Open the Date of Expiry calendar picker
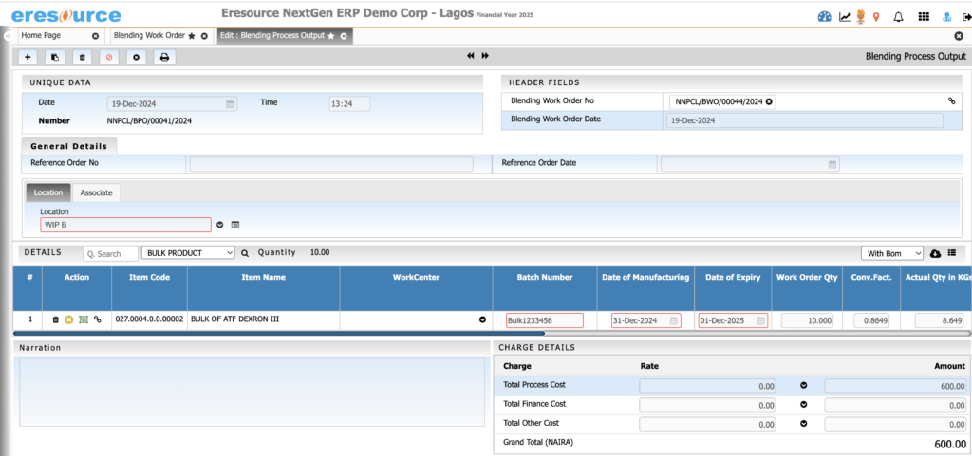This screenshot has height=456, width=972. point(760,320)
